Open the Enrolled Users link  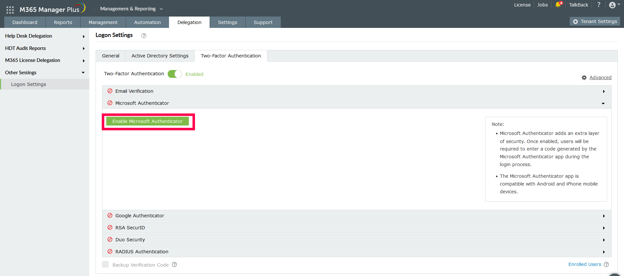(585, 264)
